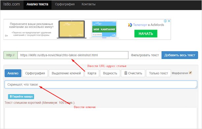Go to the Орфография navigation item
Screen dimensions: 202x129
coord(65,4)
